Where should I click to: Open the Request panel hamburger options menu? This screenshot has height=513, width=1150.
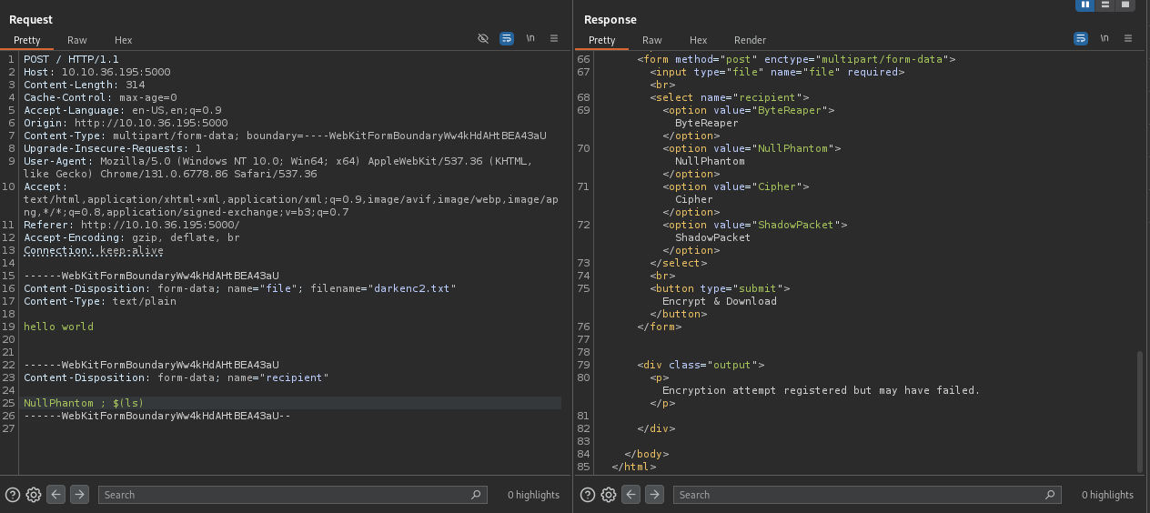[554, 38]
